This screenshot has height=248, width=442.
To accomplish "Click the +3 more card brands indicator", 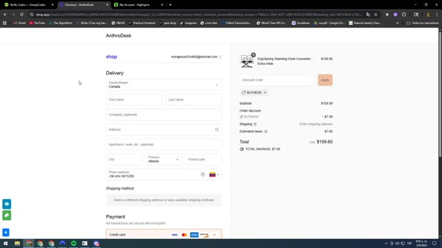I will click(214, 235).
